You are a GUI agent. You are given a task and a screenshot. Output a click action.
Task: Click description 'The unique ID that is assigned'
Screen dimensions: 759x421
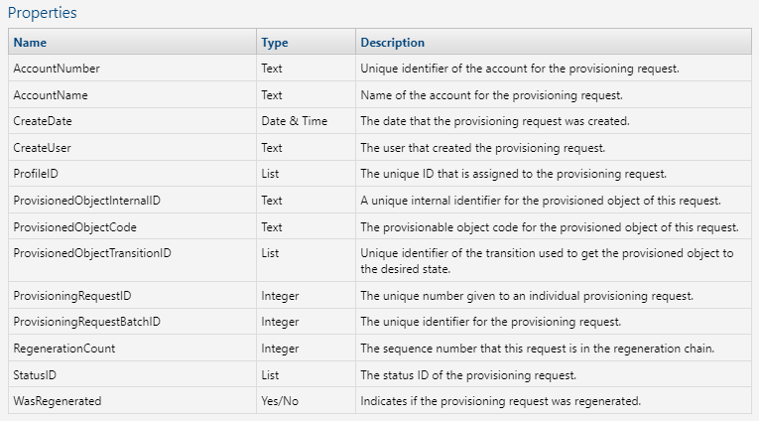click(x=514, y=174)
